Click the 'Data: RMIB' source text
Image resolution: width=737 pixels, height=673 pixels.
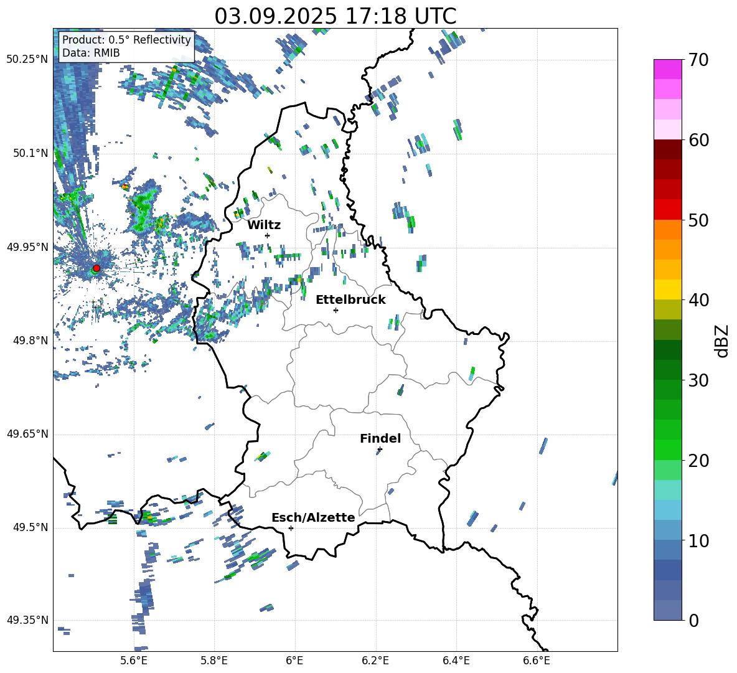(x=91, y=53)
